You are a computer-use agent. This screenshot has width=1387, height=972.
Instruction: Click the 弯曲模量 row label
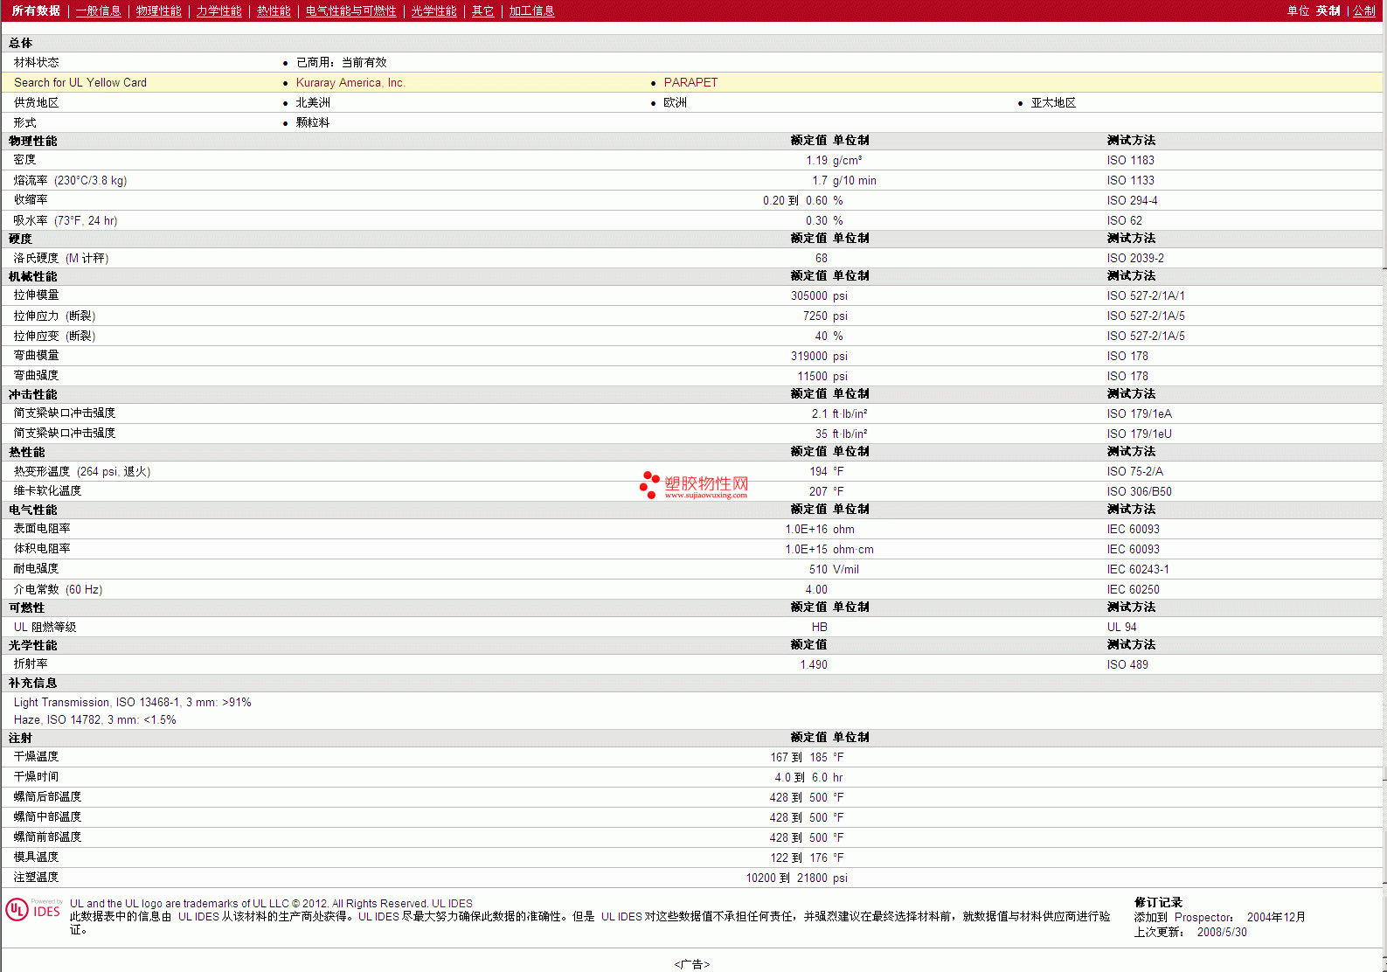(36, 355)
